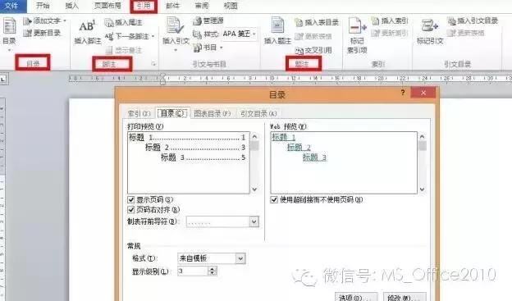The width and height of the screenshot is (512, 301).
Task: Click 插入尾注 insert endnote
Action: pyautogui.click(x=123, y=22)
